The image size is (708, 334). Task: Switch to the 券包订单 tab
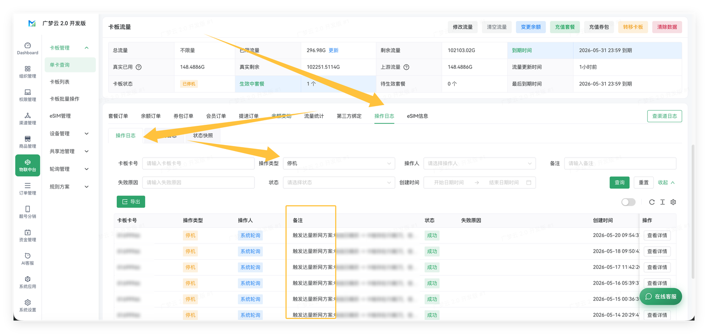coord(184,116)
